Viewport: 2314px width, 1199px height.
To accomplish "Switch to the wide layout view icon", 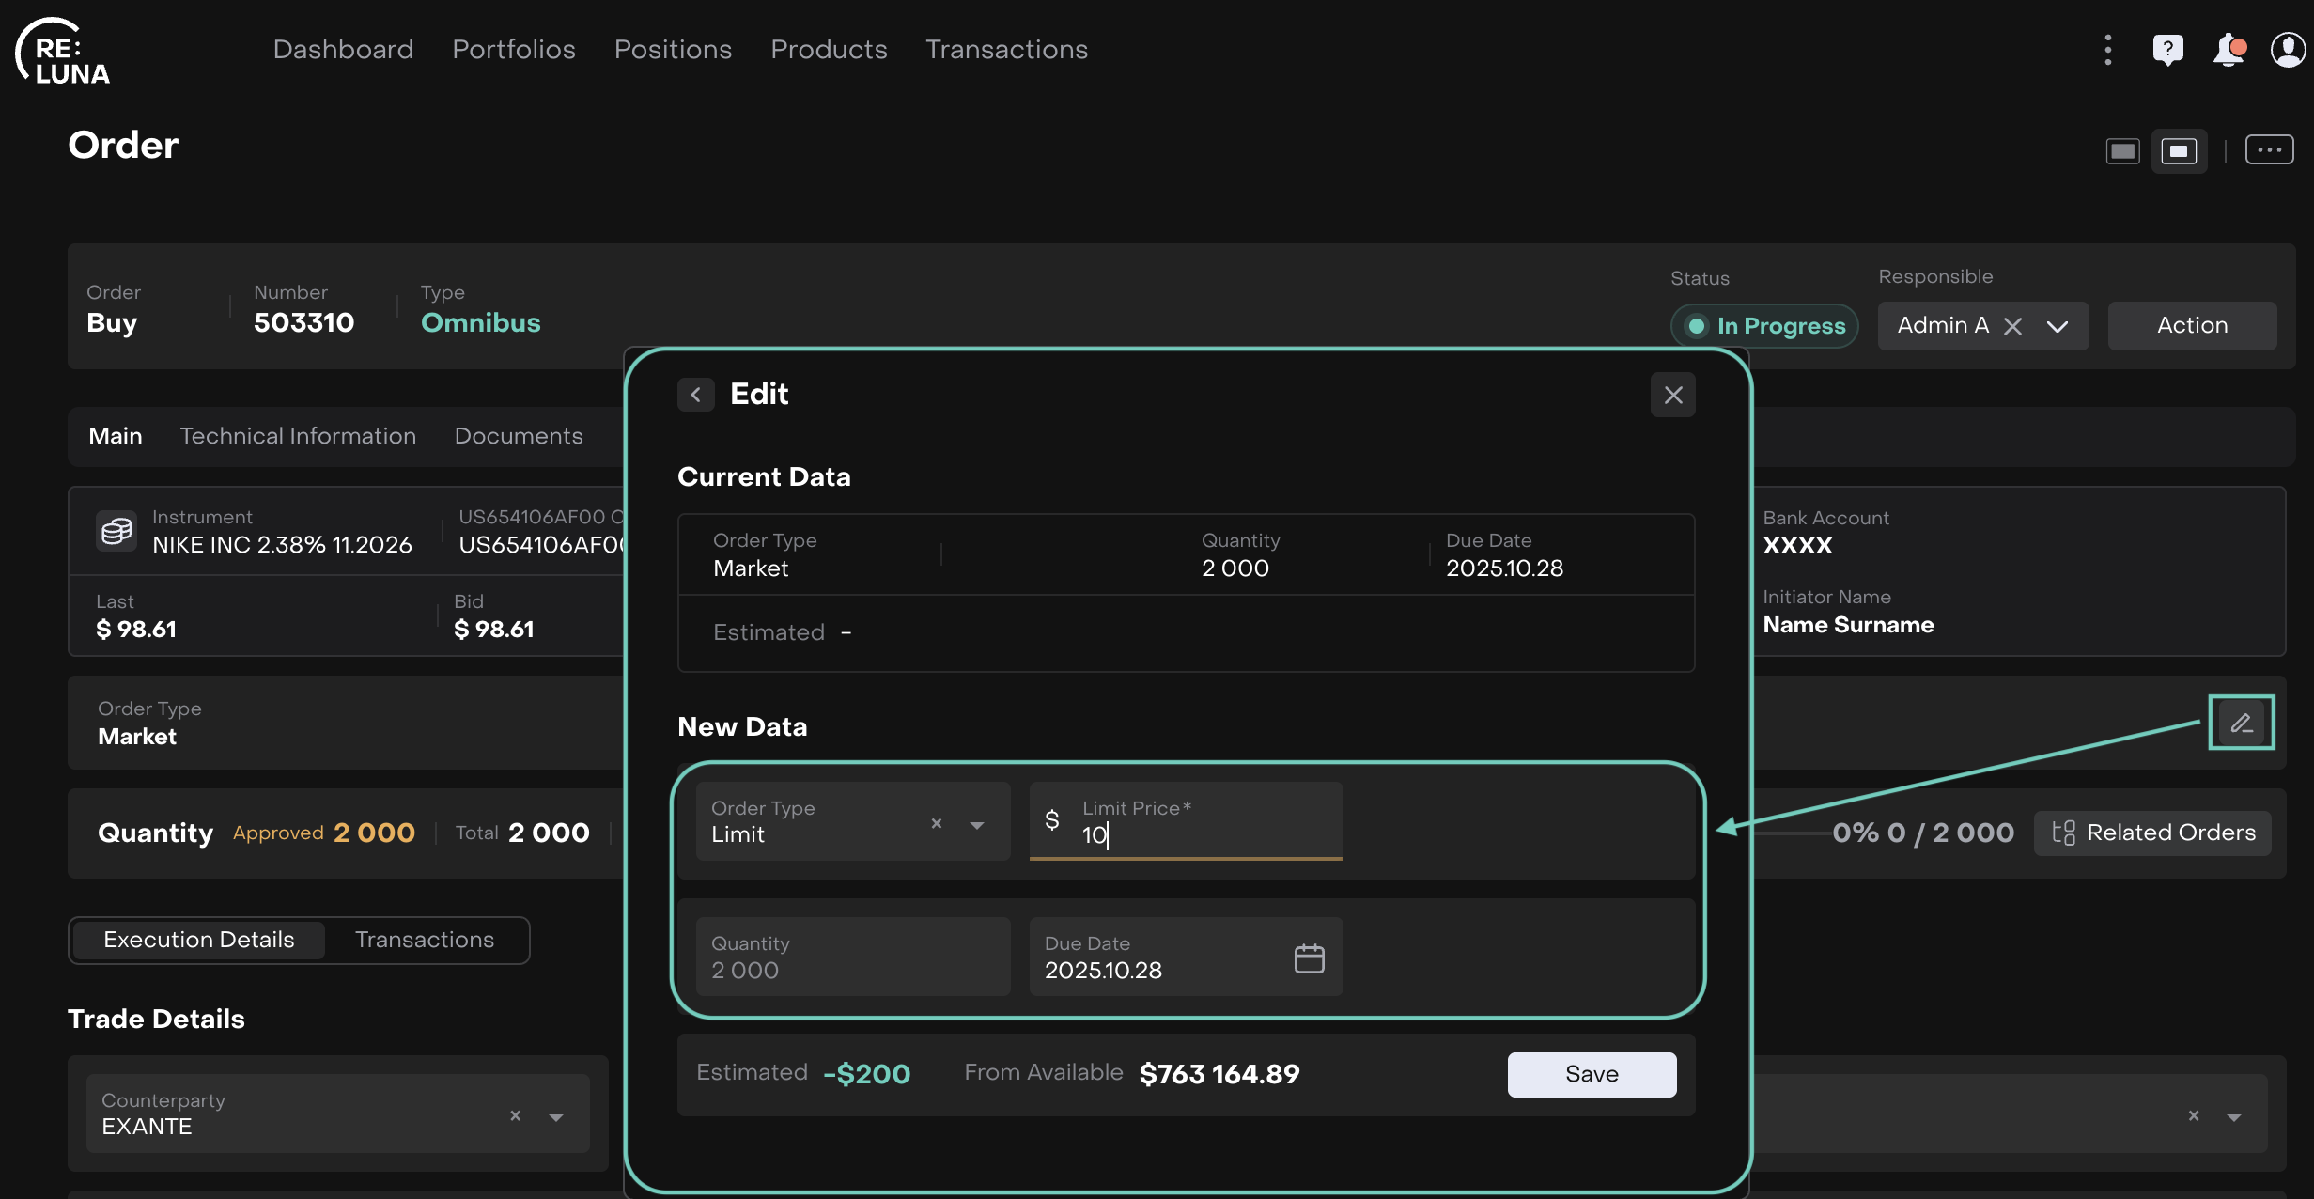I will tap(2122, 150).
